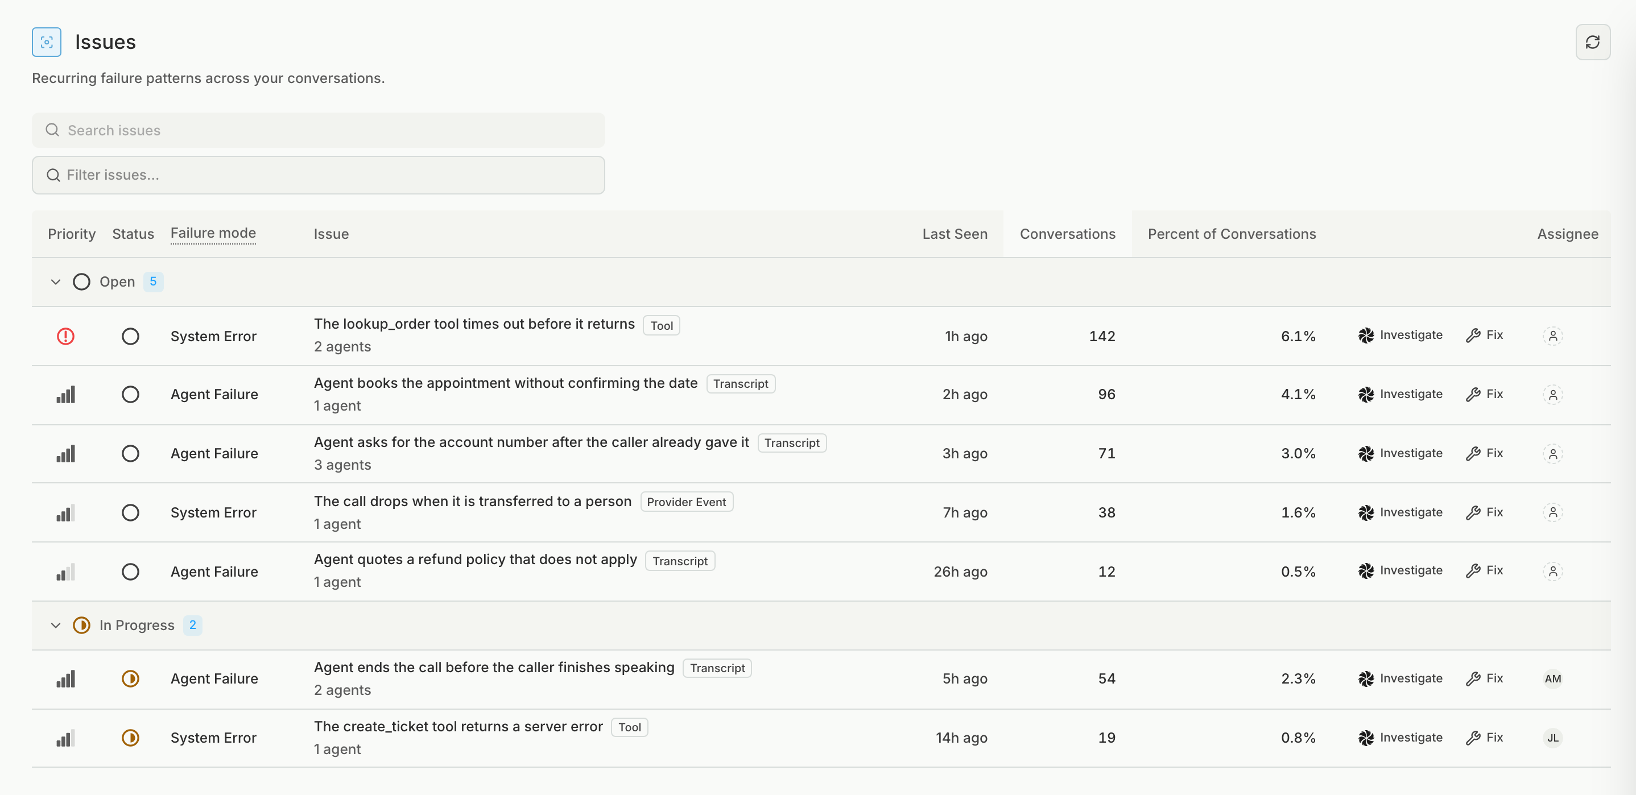Open issue 'The lookup_order tool times out before it returns'
Viewport: 1636px width, 795px height.
tap(474, 324)
